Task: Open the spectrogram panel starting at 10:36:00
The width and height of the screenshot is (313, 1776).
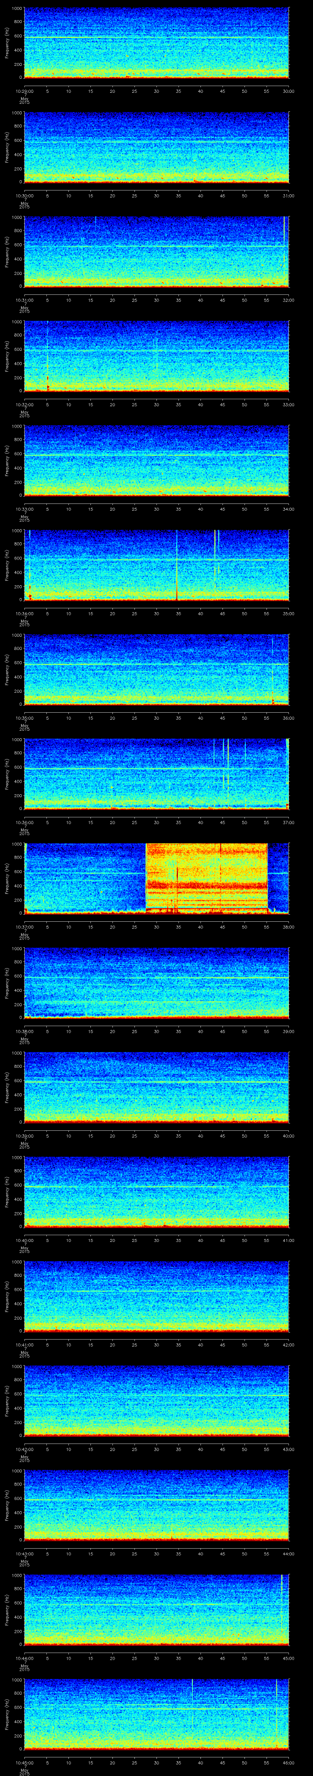Action: (x=156, y=774)
